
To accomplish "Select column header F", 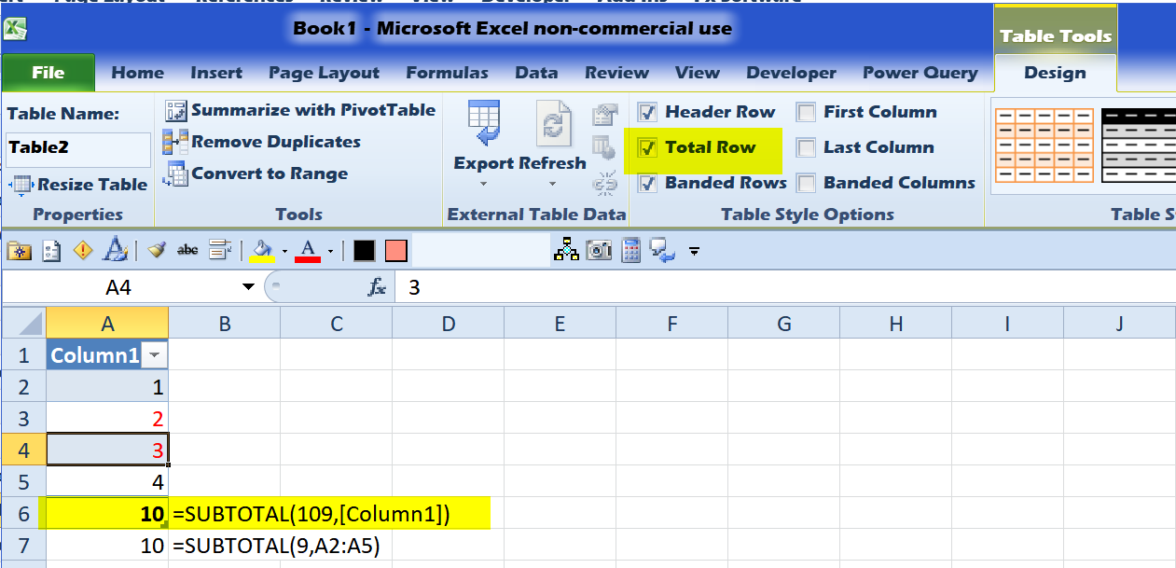I will [x=671, y=324].
